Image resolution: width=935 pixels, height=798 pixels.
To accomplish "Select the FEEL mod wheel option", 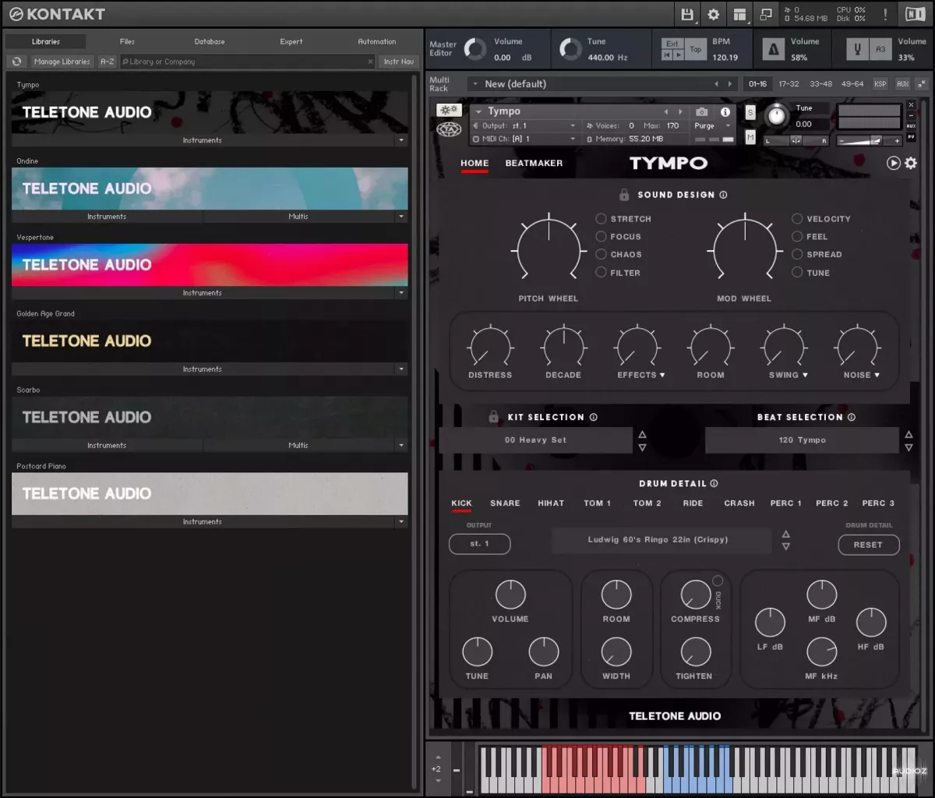I will [x=797, y=237].
